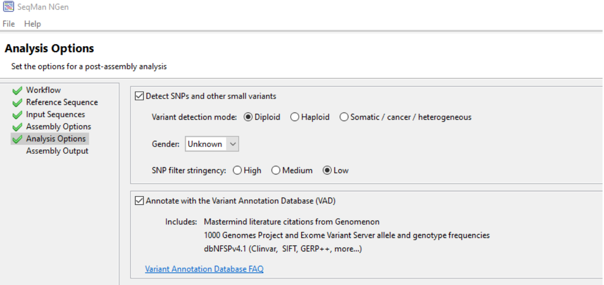Open the Assembly Output step

tap(57, 151)
